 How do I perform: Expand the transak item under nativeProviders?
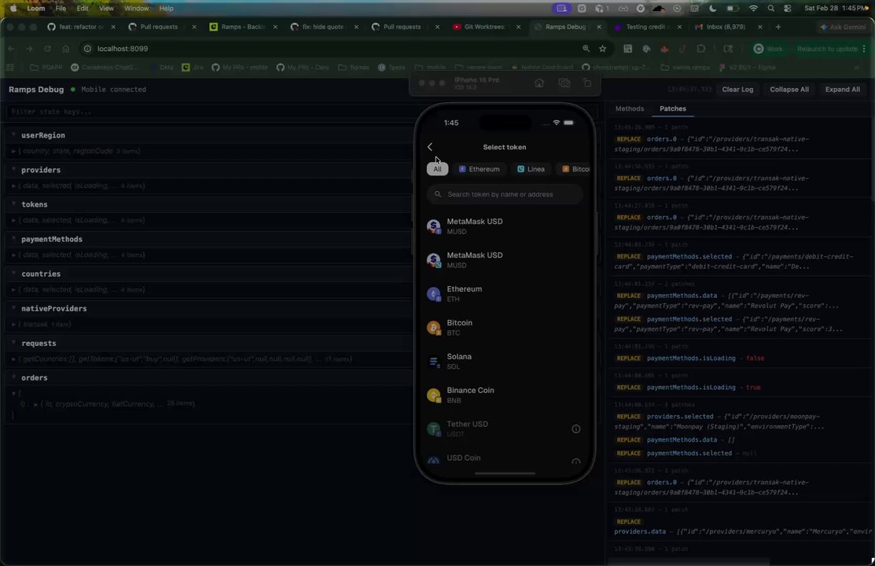pos(13,325)
